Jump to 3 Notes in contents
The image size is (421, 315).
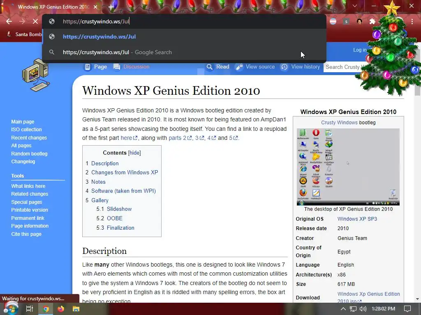pos(95,182)
